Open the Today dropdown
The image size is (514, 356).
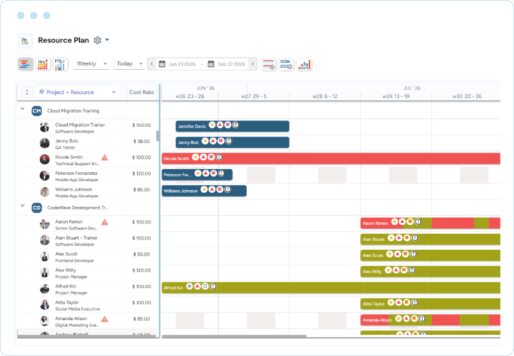[129, 63]
